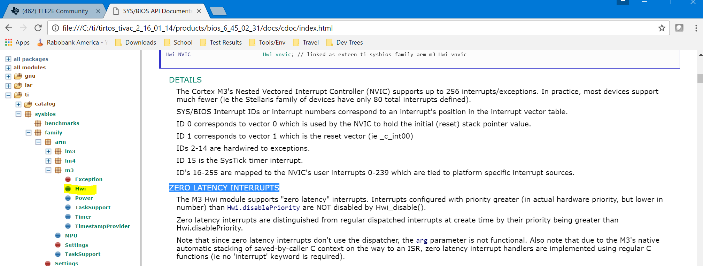Collapse the arm package node
Image resolution: width=703 pixels, height=266 pixels.
38,142
